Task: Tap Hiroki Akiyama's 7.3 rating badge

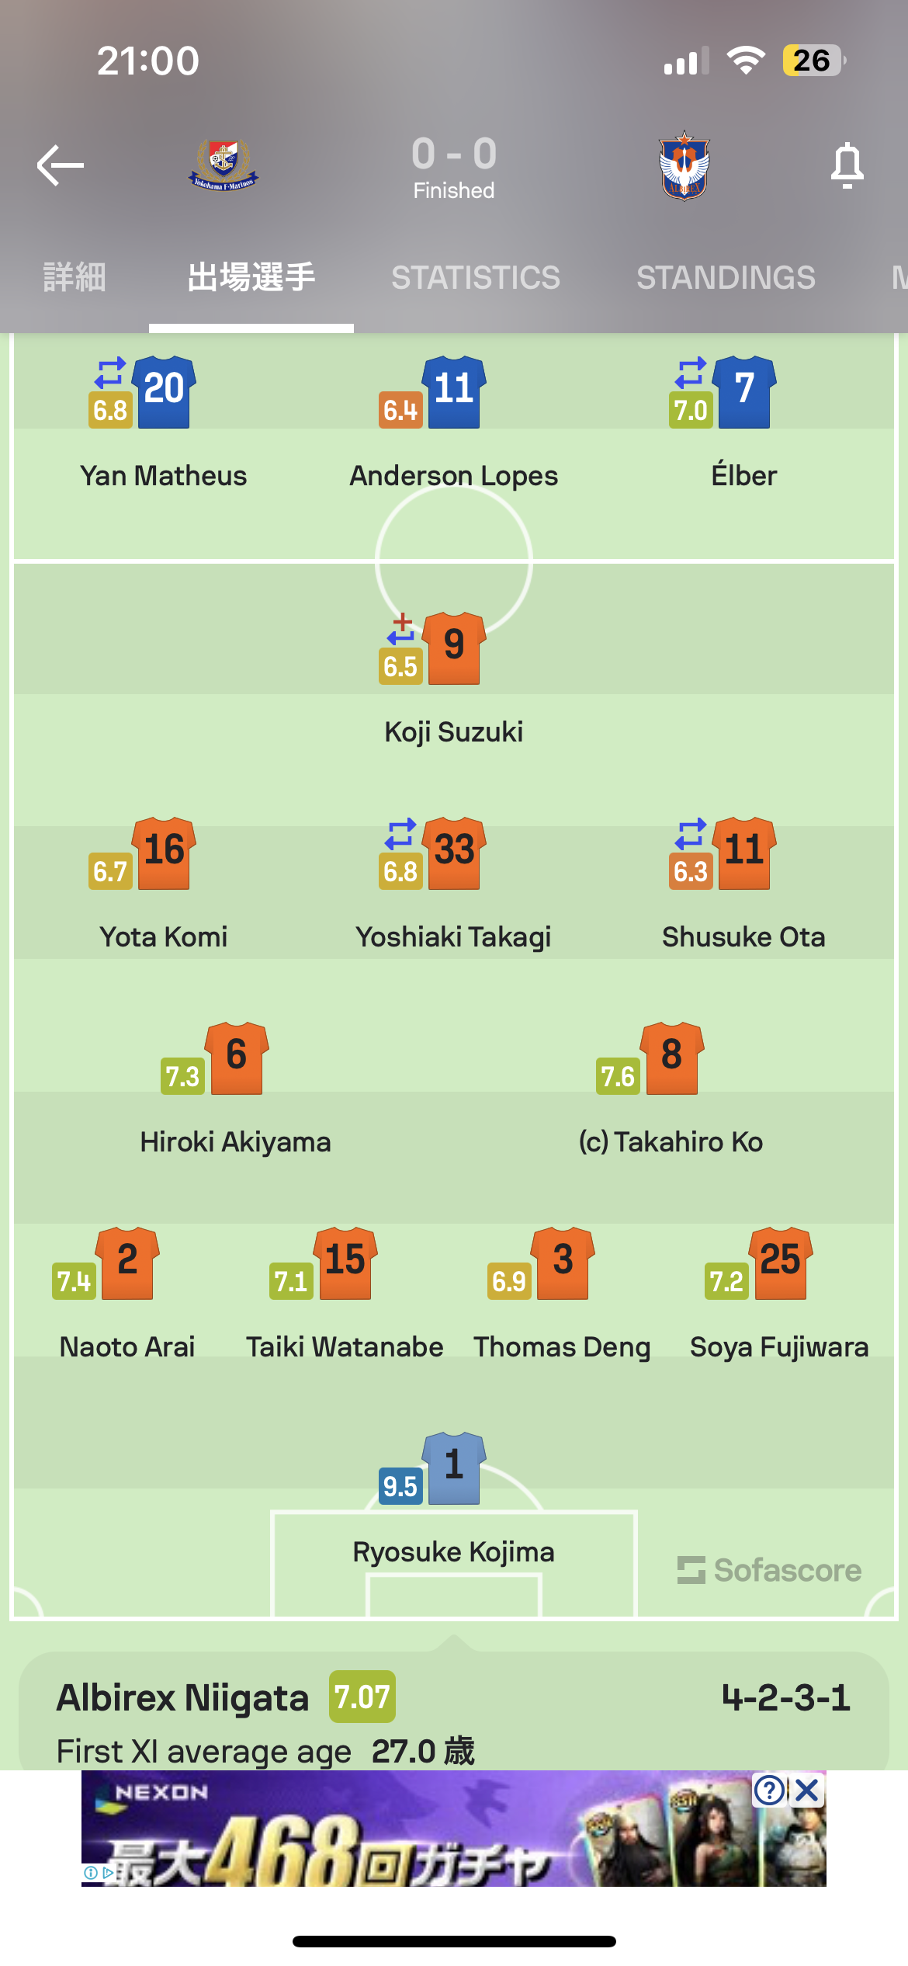Action: tap(182, 1076)
